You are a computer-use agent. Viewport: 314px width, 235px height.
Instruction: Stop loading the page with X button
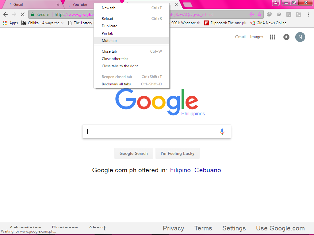[x=23, y=14]
